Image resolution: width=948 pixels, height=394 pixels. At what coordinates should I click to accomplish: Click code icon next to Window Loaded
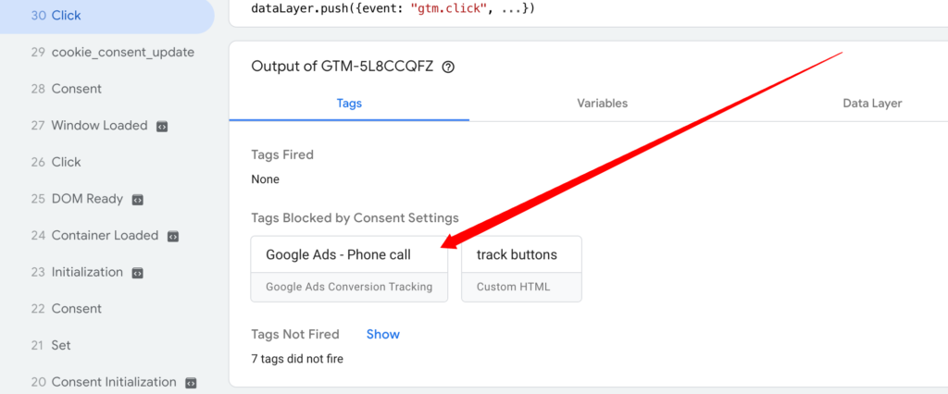coord(162,126)
